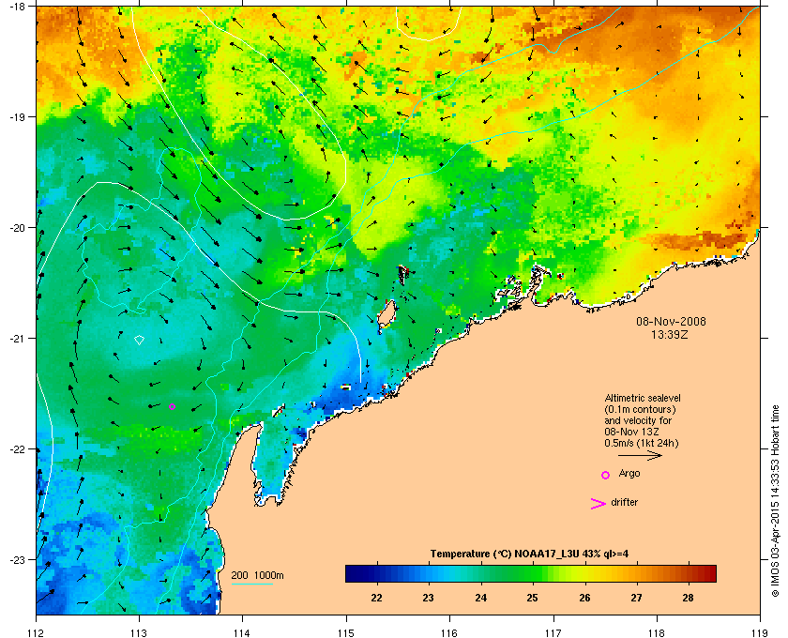Click the latitude axis label -21

point(16,339)
